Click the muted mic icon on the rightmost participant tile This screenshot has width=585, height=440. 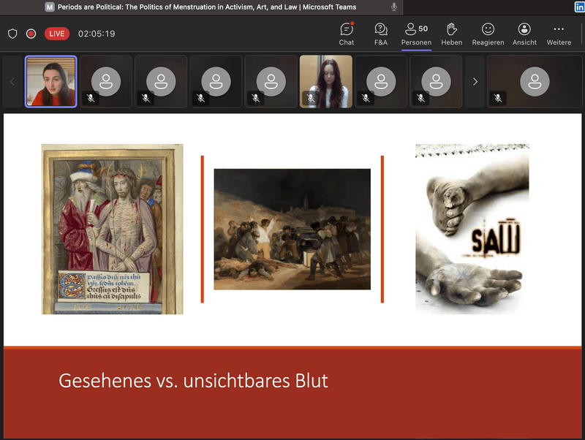tap(498, 97)
